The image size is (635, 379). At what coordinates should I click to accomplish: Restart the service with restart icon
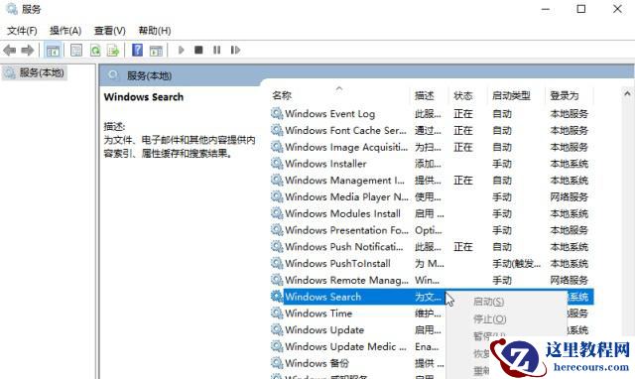[235, 50]
